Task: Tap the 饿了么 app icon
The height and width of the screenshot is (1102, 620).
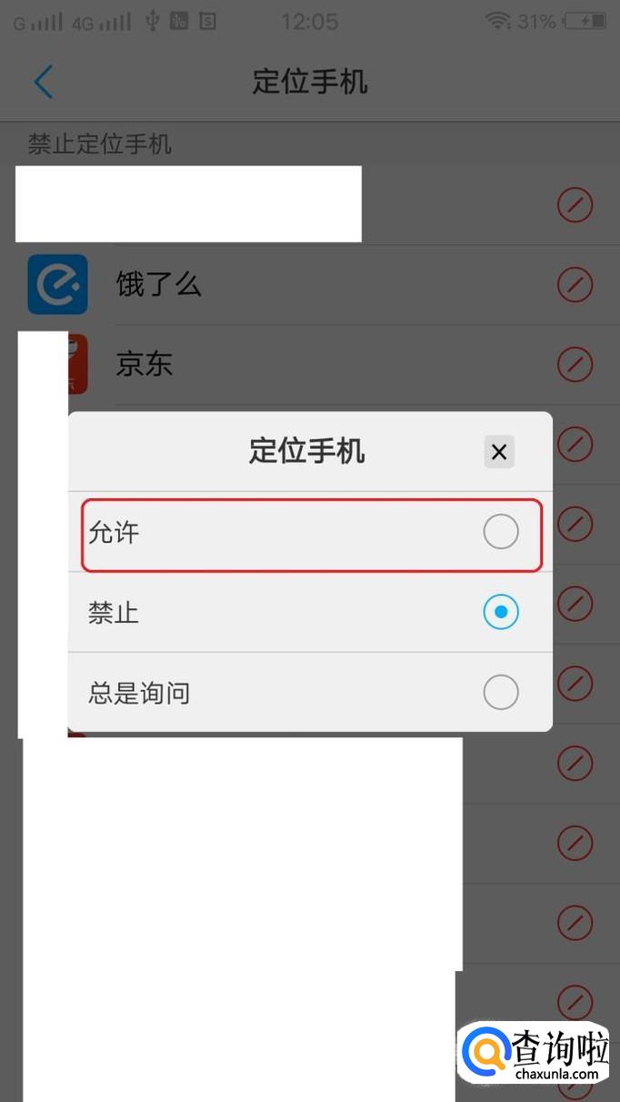Action: tap(57, 285)
